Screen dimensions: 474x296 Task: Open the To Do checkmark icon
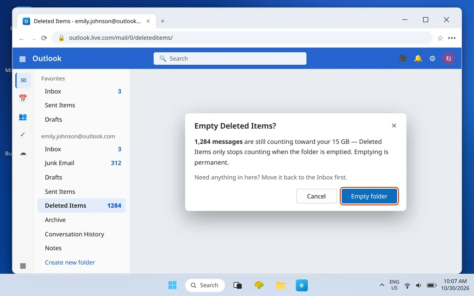[23, 135]
